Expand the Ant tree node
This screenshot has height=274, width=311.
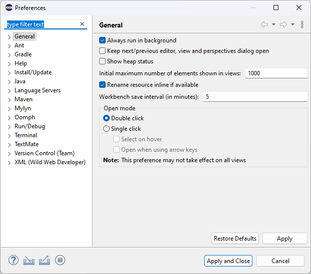(x=9, y=46)
